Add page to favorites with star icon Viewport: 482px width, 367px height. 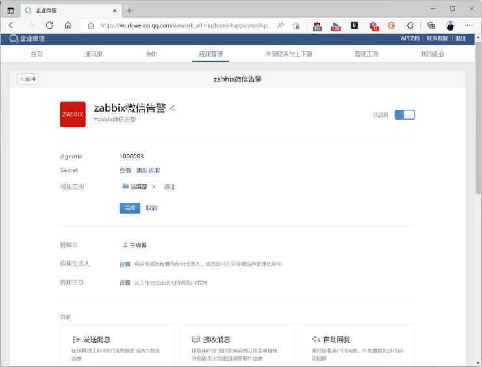tap(296, 25)
